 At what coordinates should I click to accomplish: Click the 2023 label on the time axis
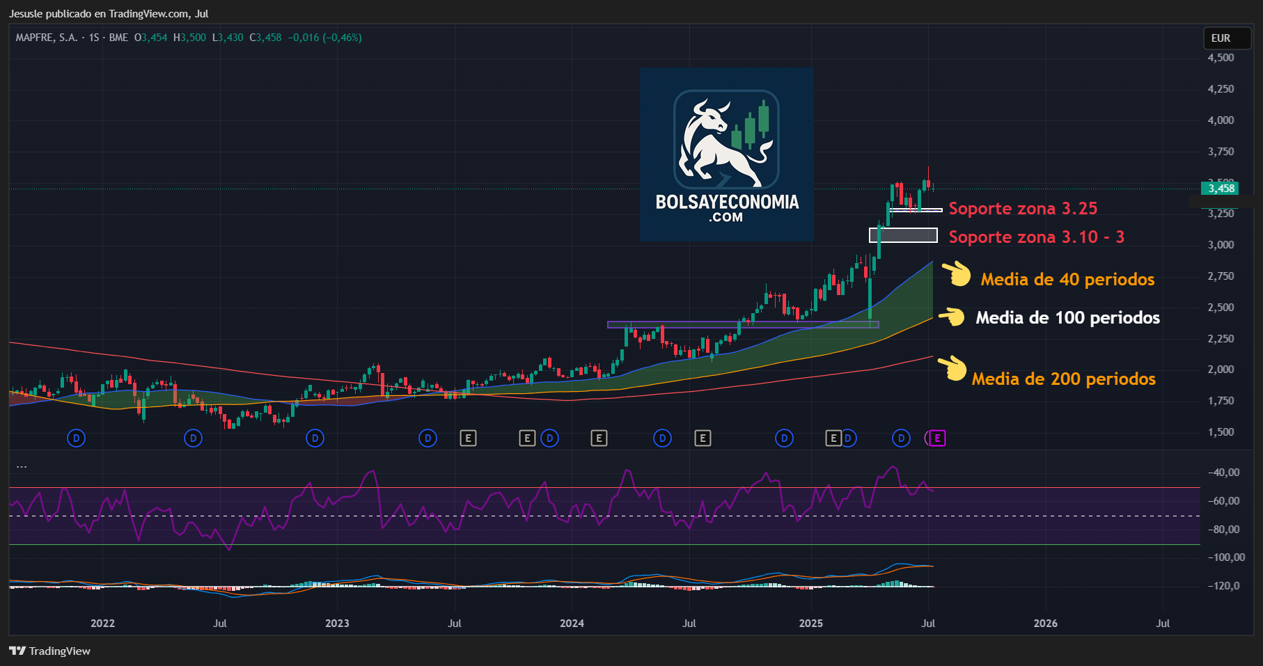[337, 623]
